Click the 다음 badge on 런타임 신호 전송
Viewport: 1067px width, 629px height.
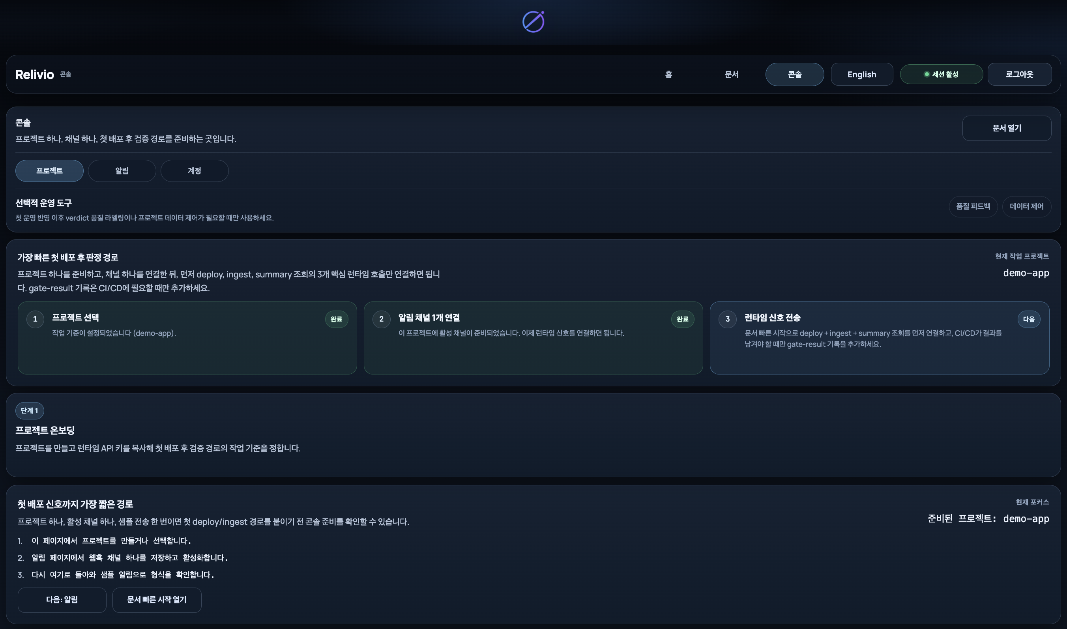1028,319
